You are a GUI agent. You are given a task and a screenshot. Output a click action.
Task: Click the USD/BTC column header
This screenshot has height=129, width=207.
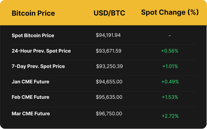click(x=109, y=13)
